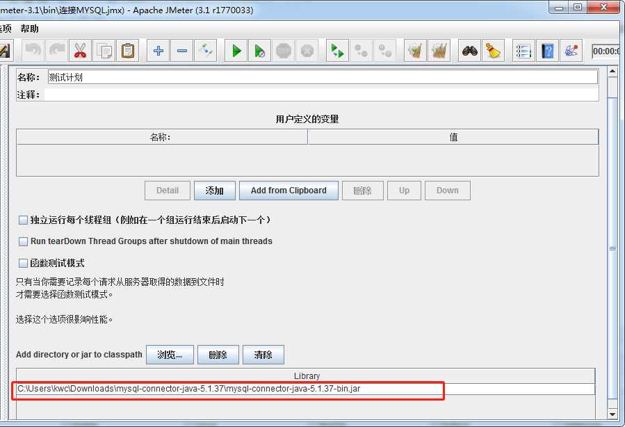Click the 添加 button under the variables table

tap(214, 191)
